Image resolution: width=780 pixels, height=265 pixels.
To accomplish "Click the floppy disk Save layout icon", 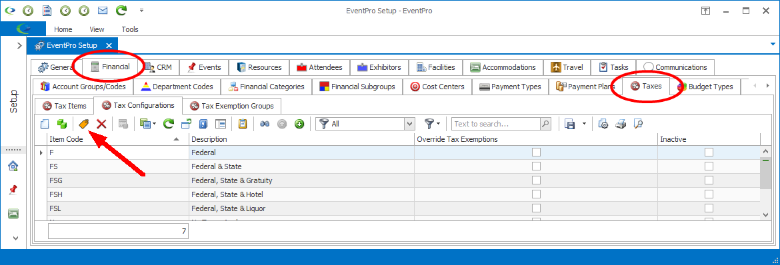I will coord(571,124).
